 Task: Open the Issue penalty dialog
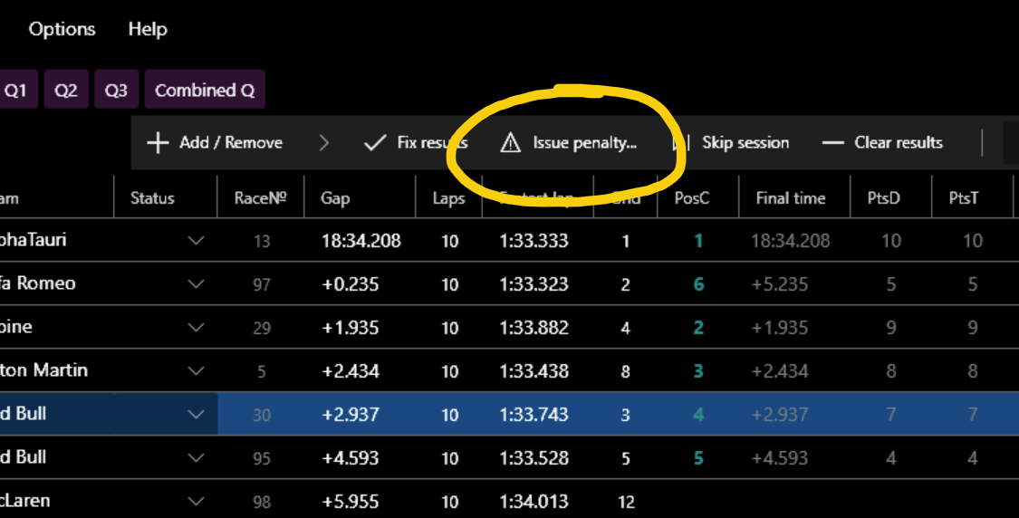pos(585,143)
